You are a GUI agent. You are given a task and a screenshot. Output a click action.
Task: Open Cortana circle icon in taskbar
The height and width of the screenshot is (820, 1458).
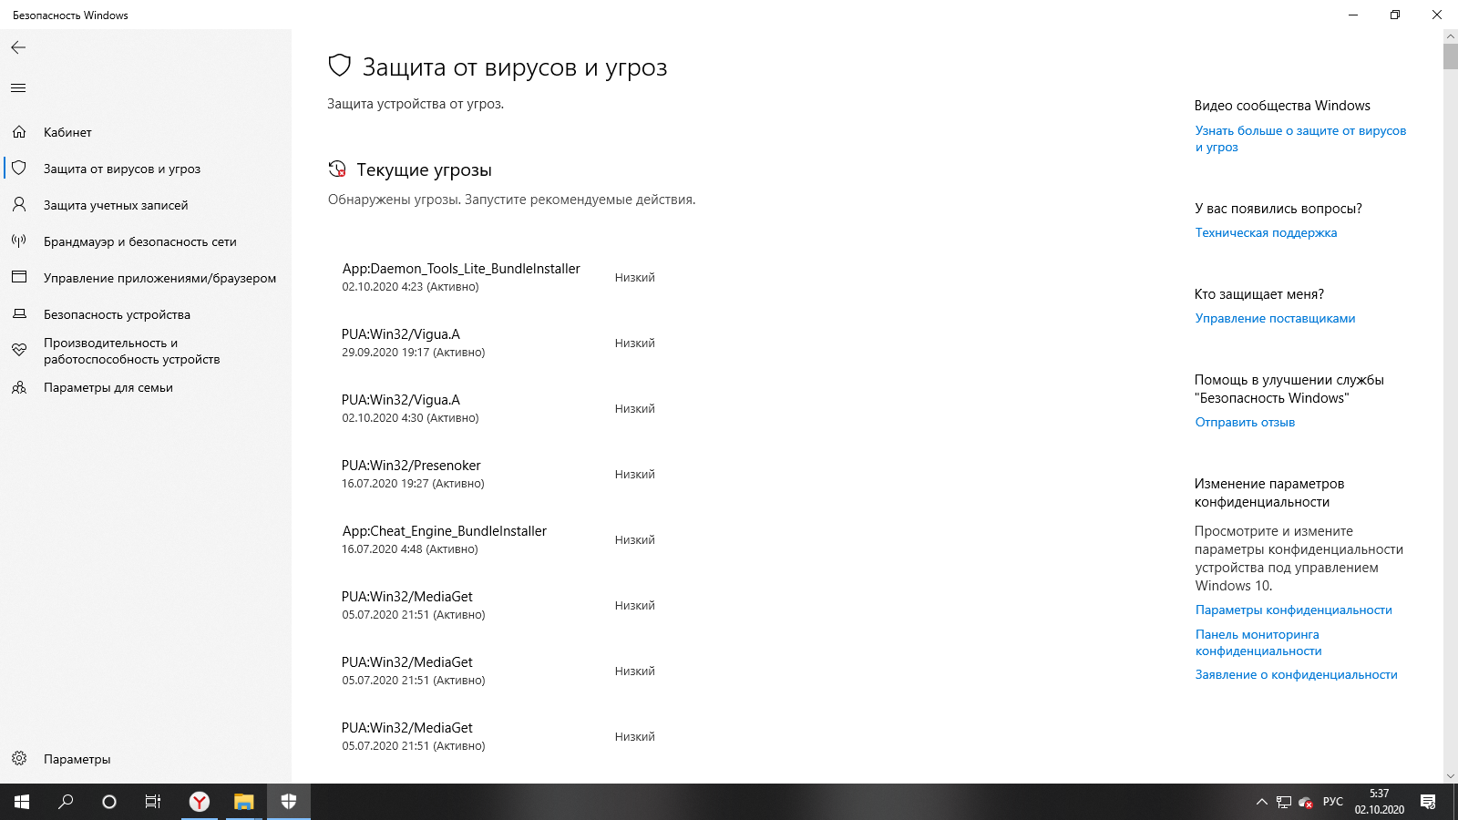point(109,802)
